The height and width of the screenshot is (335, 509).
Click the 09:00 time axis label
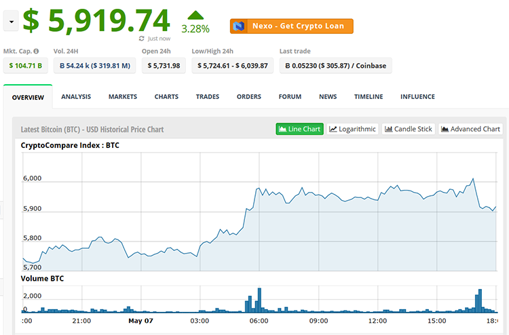(x=318, y=321)
